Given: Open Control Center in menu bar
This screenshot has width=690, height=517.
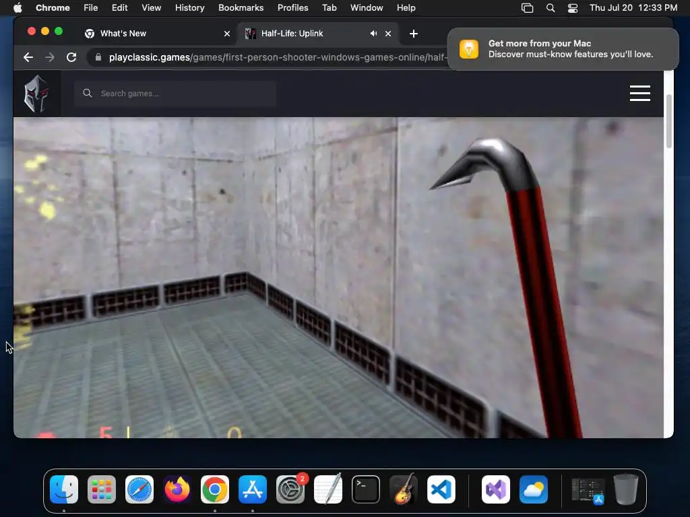Looking at the screenshot, I should click(x=573, y=7).
